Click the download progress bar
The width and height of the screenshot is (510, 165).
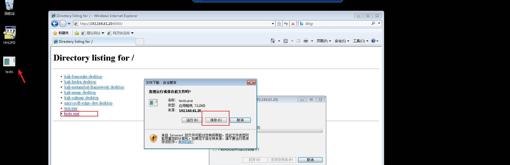pos(290,131)
